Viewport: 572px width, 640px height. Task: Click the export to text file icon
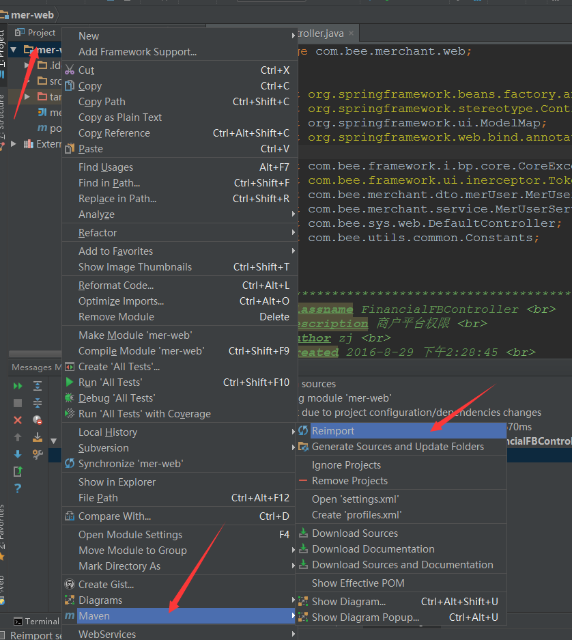[18, 471]
